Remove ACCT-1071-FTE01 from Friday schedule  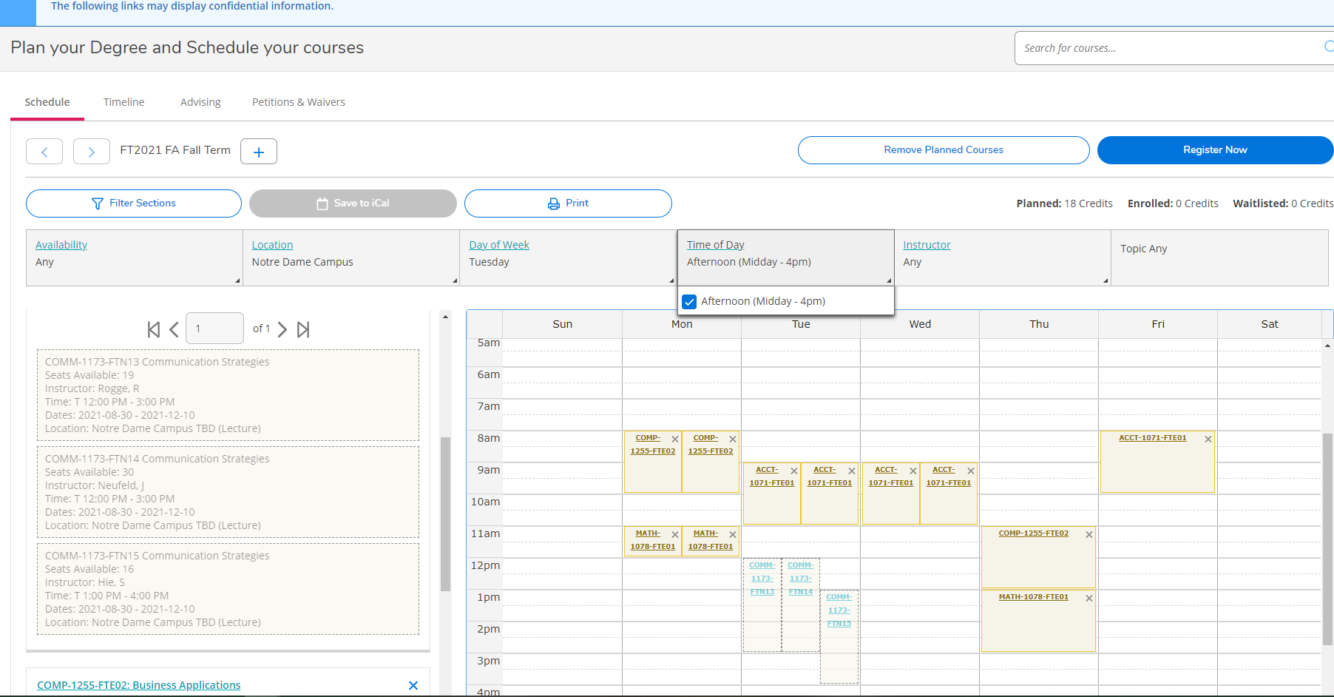pyautogui.click(x=1208, y=439)
